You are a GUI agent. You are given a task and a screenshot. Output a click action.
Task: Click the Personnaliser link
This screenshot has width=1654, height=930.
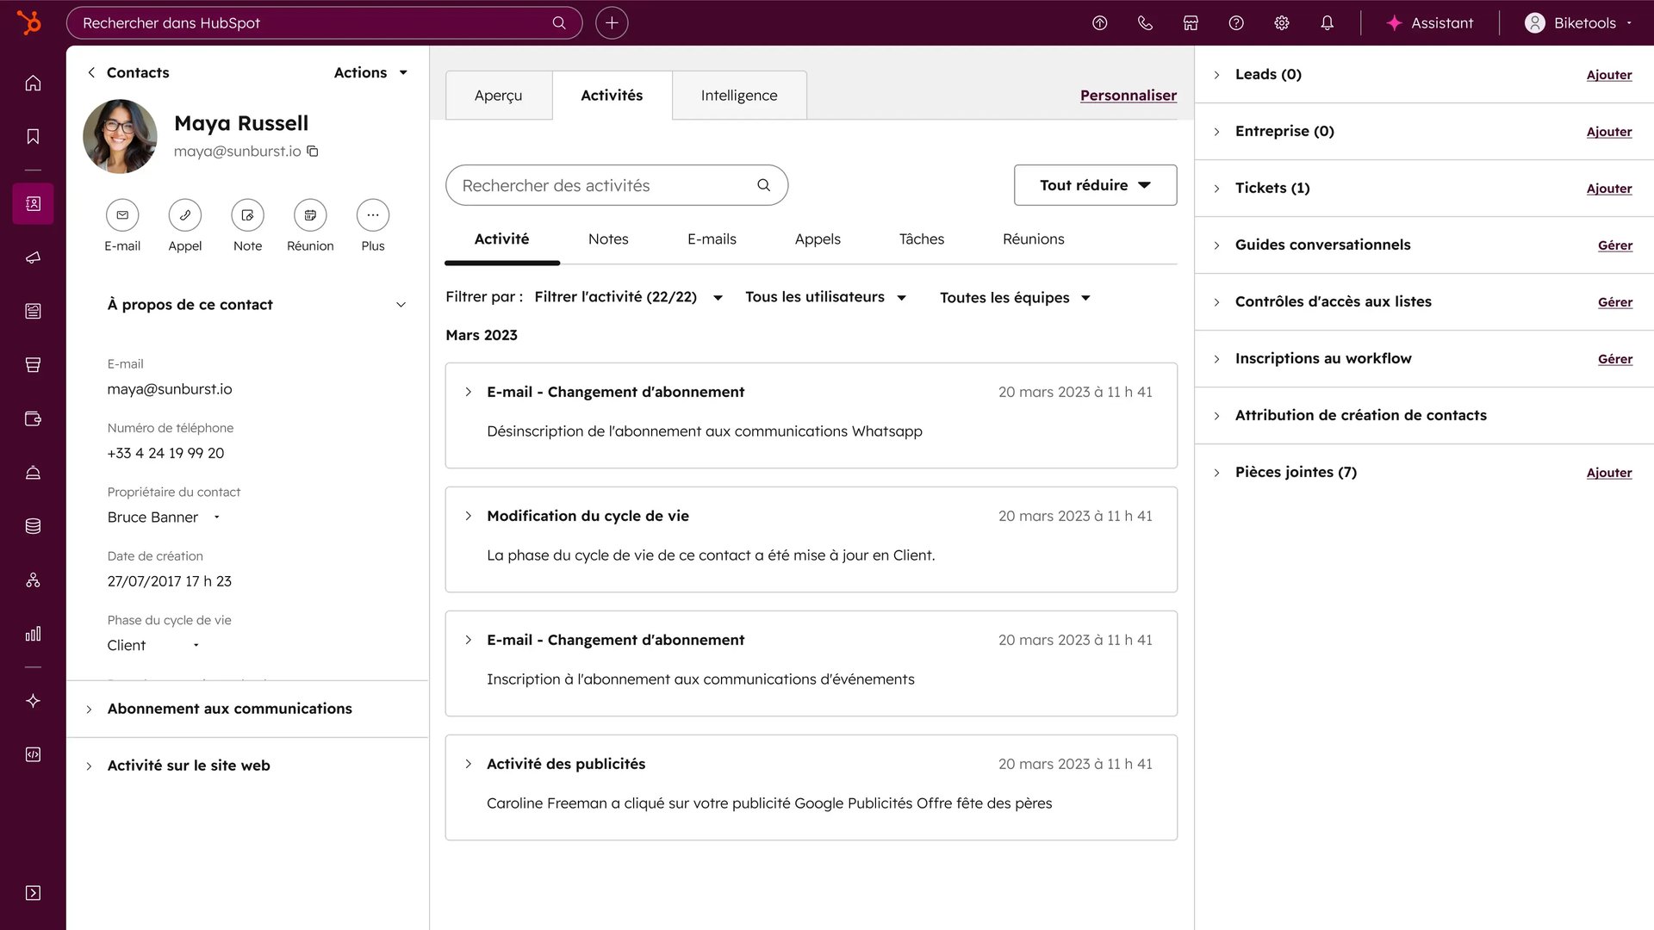click(x=1128, y=95)
